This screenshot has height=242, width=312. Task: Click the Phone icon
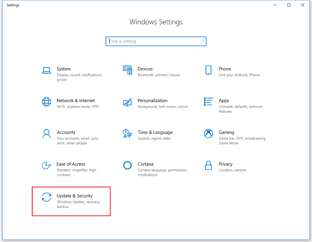point(208,70)
